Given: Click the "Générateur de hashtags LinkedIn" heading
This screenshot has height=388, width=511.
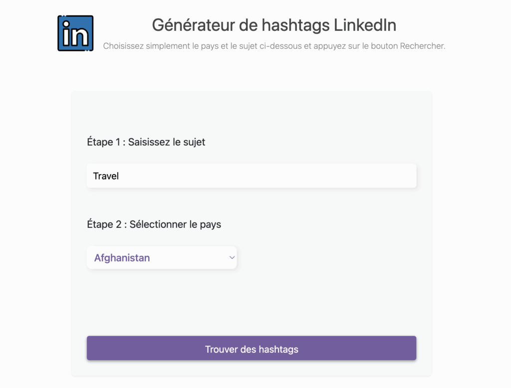Looking at the screenshot, I should coord(274,24).
